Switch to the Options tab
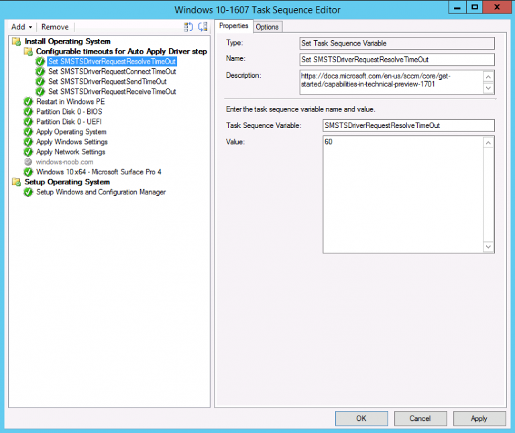515x433 pixels. click(267, 27)
